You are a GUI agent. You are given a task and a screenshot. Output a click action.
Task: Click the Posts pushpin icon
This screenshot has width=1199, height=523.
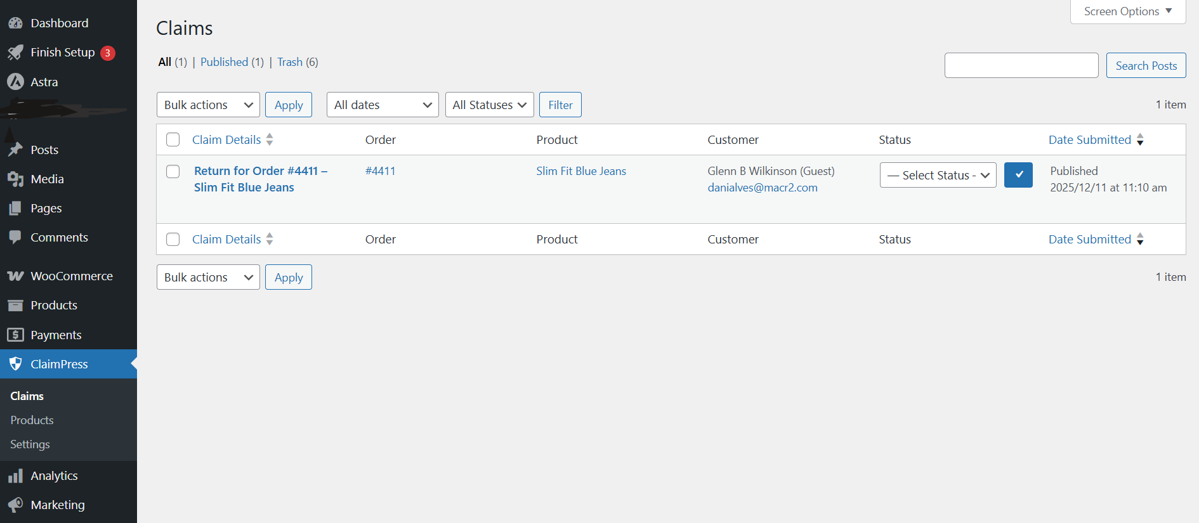point(15,150)
